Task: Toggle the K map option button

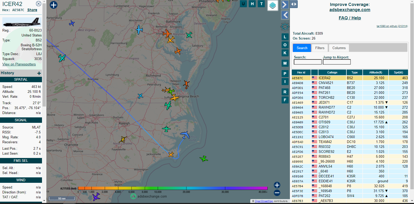Action: tap(285, 53)
